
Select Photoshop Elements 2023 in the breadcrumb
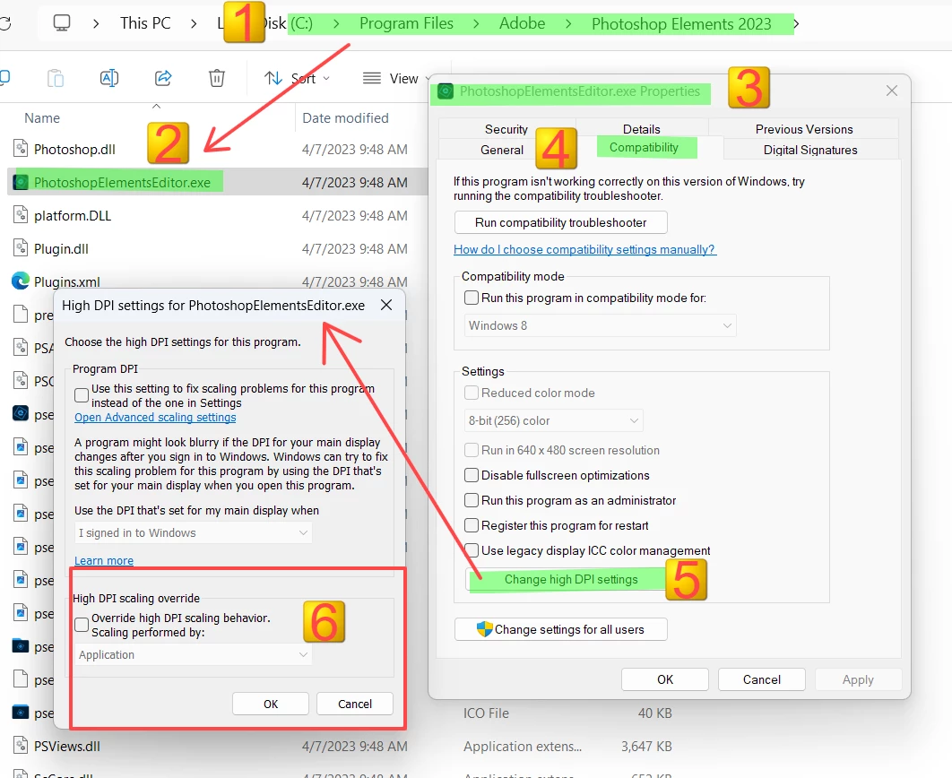click(x=681, y=23)
